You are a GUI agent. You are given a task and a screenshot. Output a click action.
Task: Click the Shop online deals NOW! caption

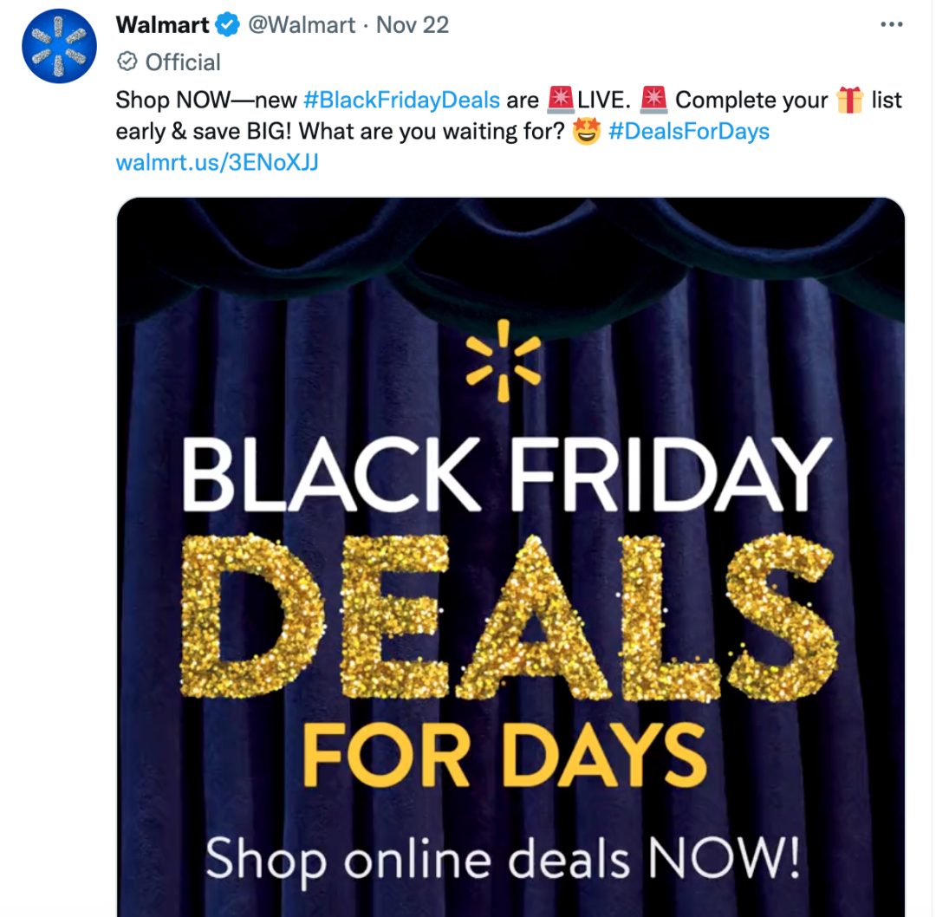(x=503, y=860)
